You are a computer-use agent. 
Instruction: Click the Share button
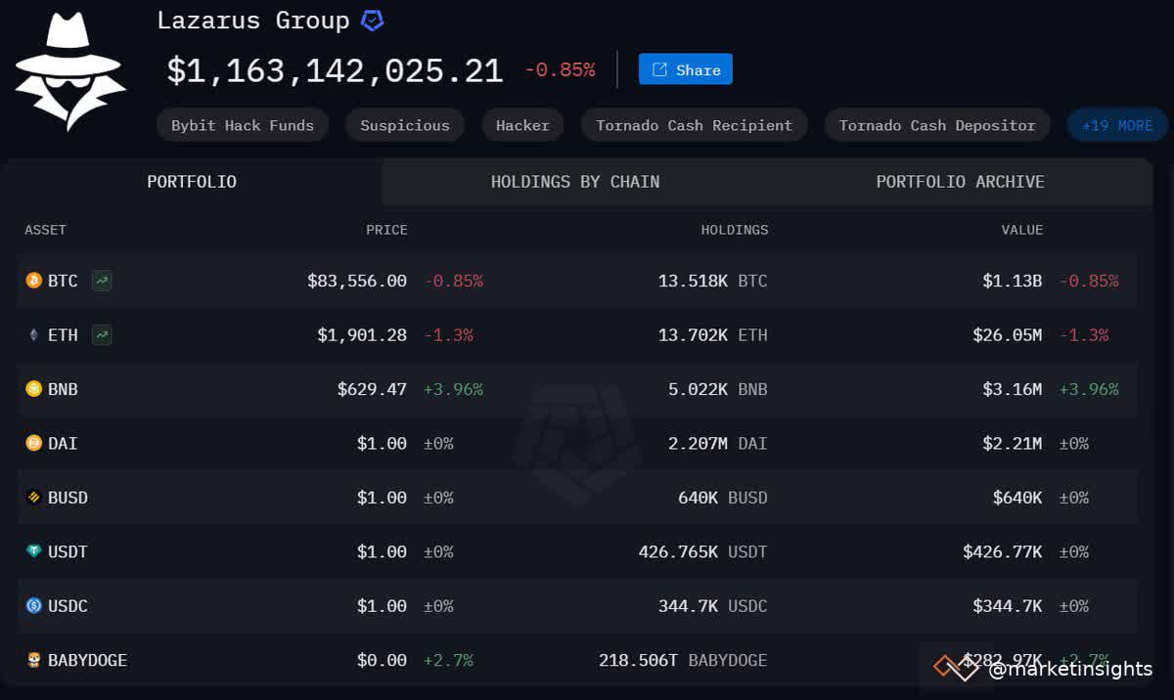[x=686, y=69]
